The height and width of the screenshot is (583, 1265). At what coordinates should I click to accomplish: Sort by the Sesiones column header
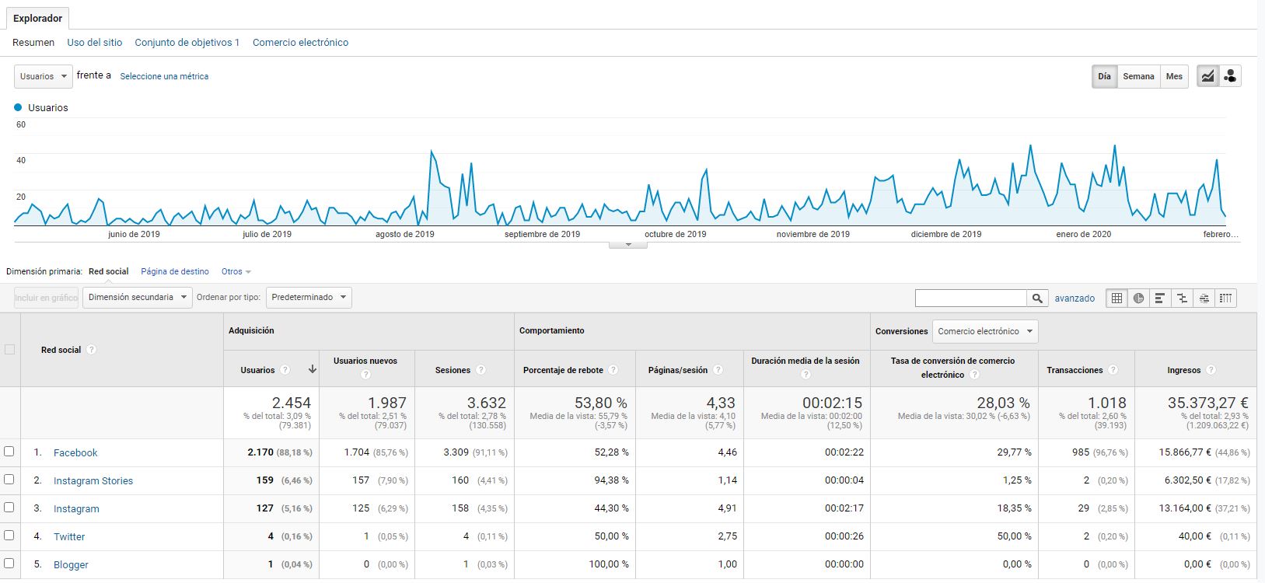(x=453, y=370)
